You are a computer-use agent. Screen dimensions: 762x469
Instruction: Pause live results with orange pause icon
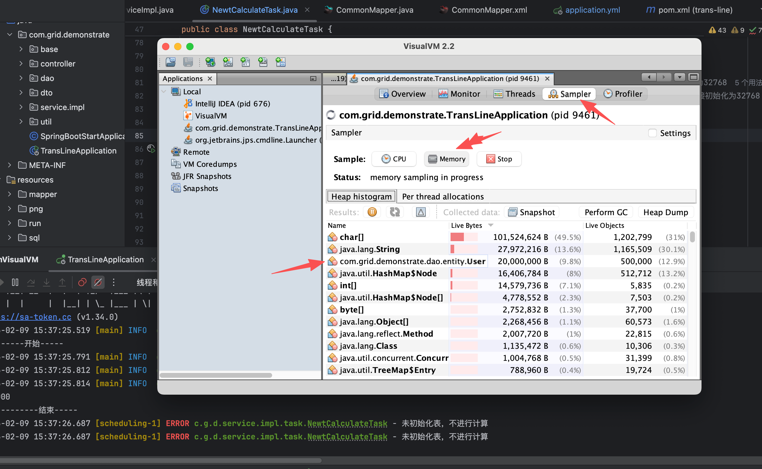tap(372, 212)
